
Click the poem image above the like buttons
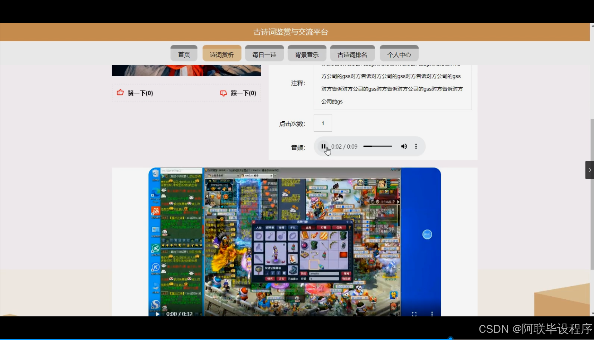[186, 71]
